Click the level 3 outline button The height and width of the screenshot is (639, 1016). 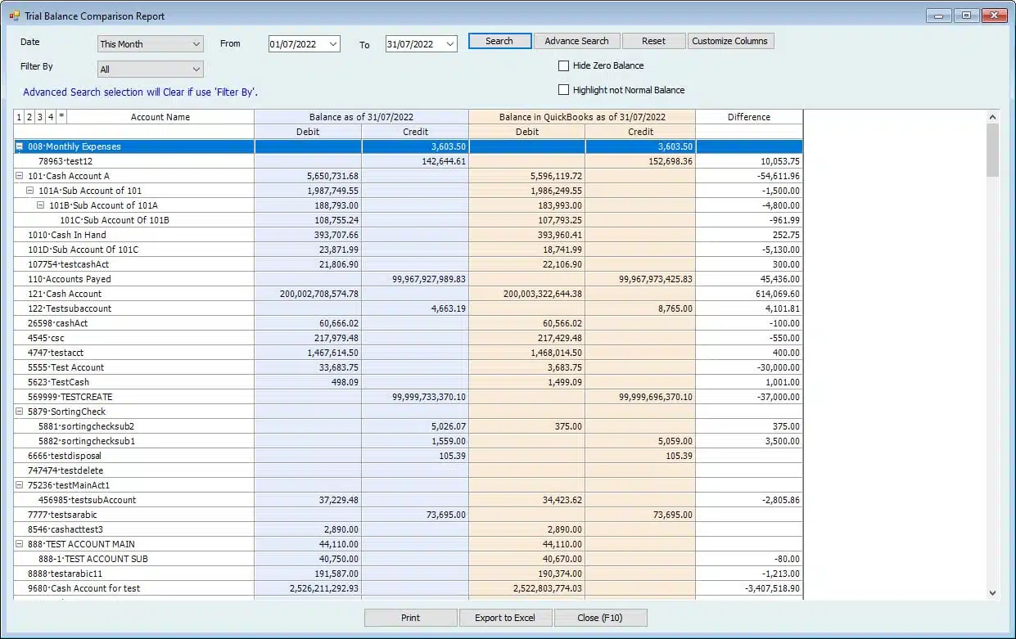40,117
